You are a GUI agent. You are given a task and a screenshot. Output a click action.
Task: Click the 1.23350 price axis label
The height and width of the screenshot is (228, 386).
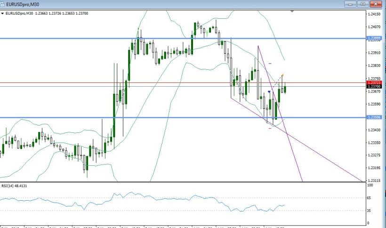pos(374,143)
